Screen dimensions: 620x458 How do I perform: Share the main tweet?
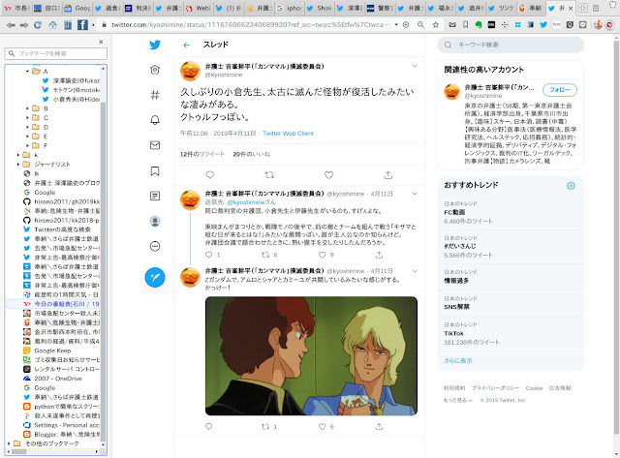(387, 174)
